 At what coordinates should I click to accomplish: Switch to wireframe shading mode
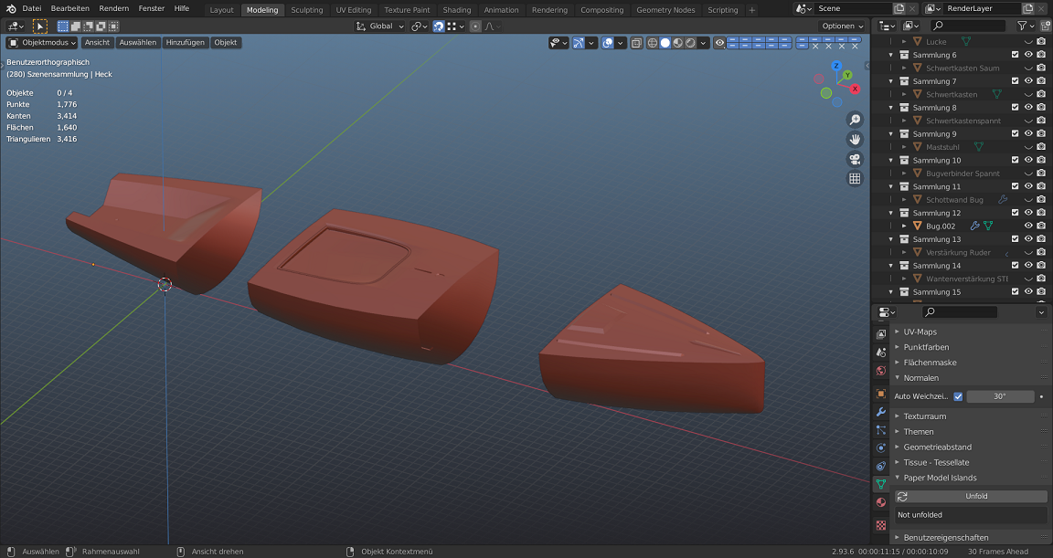(652, 43)
